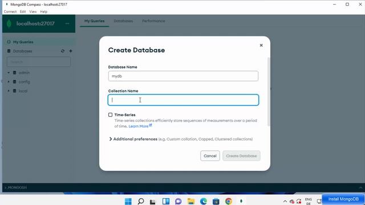Open the localhost:27017 connection options menu
365x205 pixels.
(67, 23)
